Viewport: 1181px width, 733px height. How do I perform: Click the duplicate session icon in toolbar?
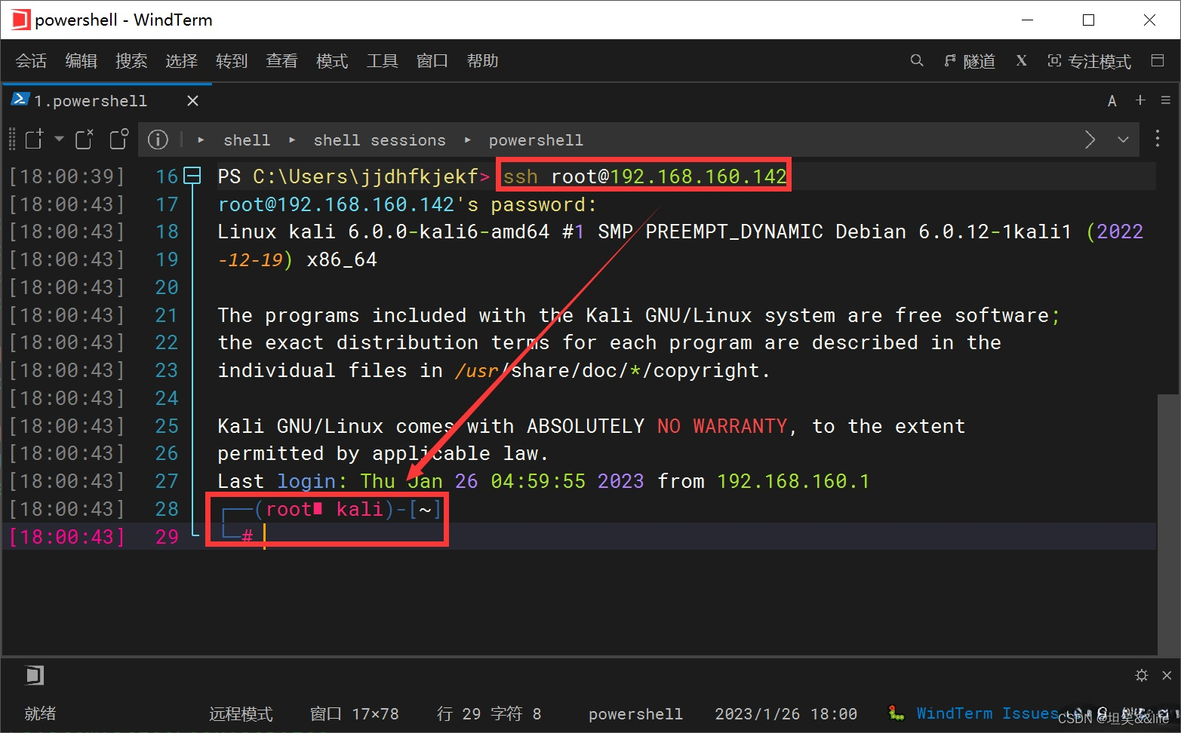click(x=119, y=140)
